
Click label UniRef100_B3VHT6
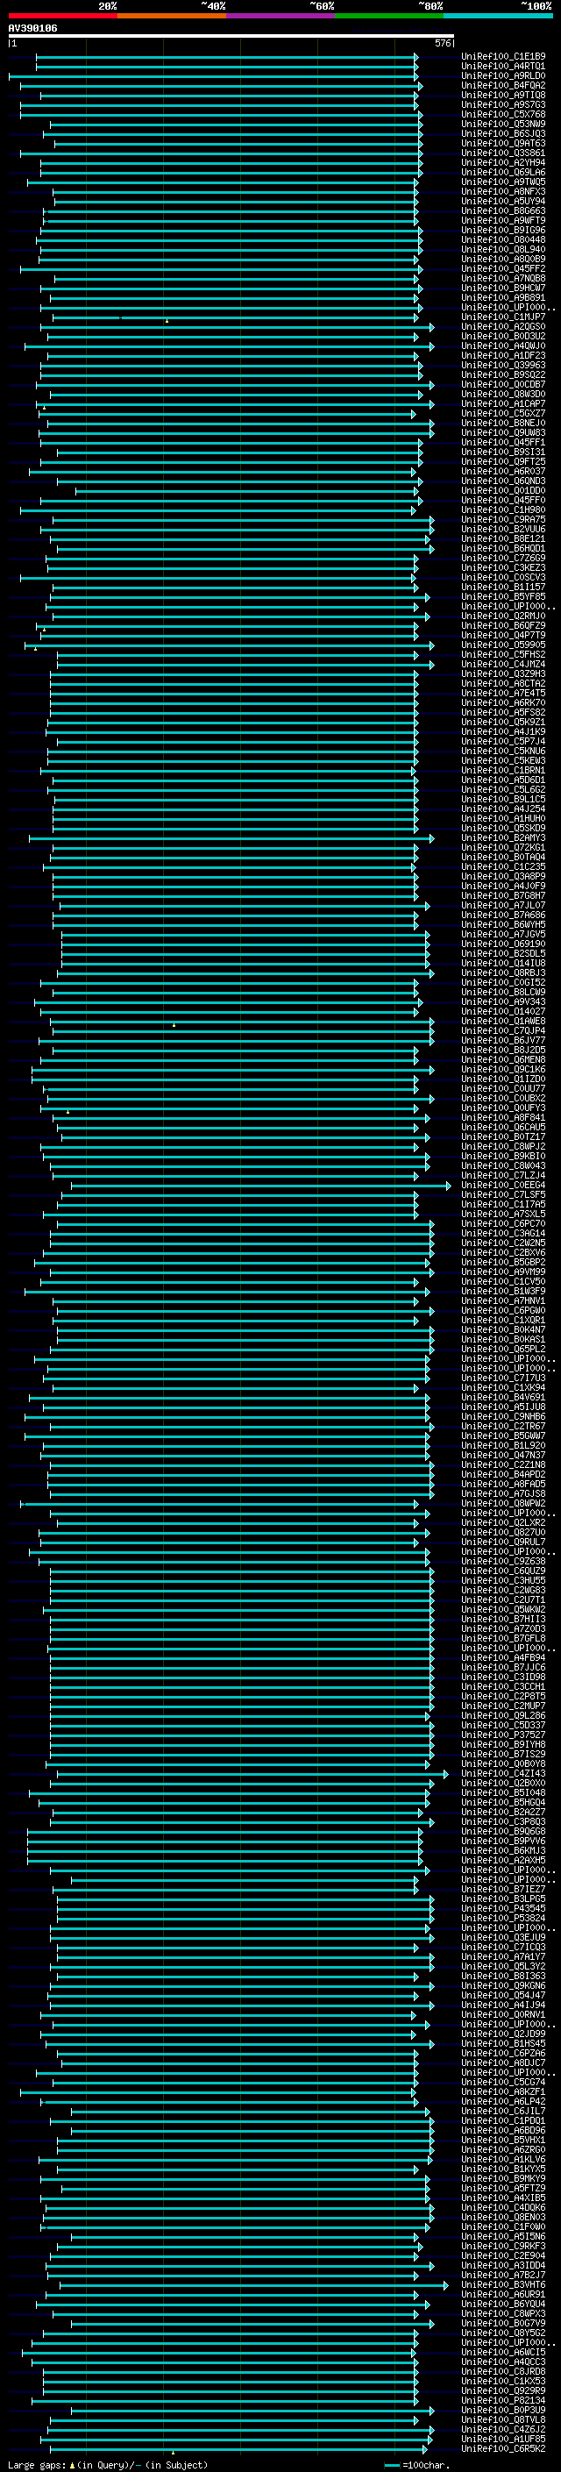pyautogui.click(x=503, y=2285)
